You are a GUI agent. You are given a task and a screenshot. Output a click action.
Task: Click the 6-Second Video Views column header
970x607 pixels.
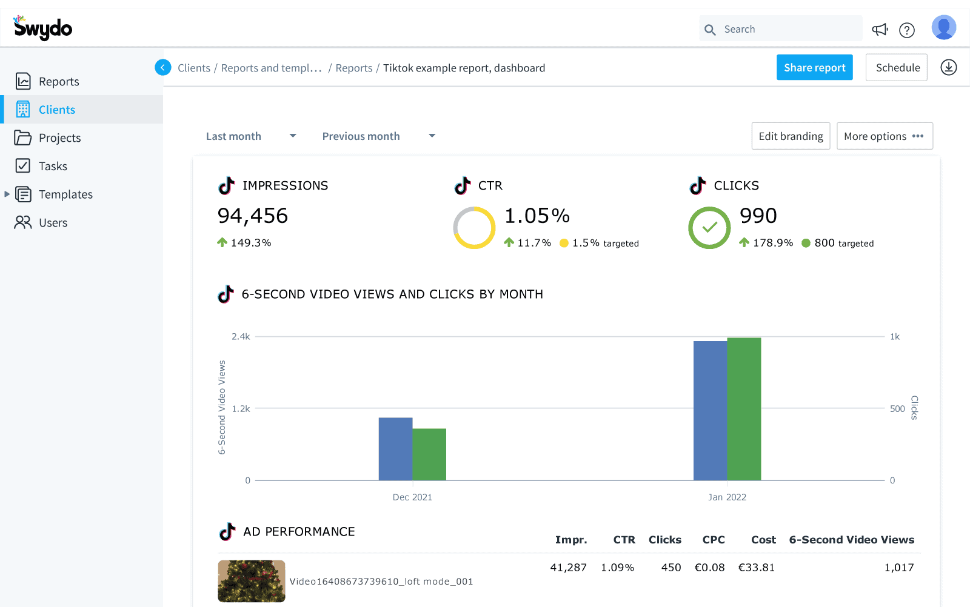pos(852,540)
